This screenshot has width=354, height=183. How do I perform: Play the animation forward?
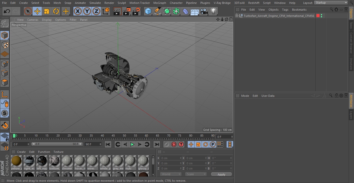(x=132, y=144)
